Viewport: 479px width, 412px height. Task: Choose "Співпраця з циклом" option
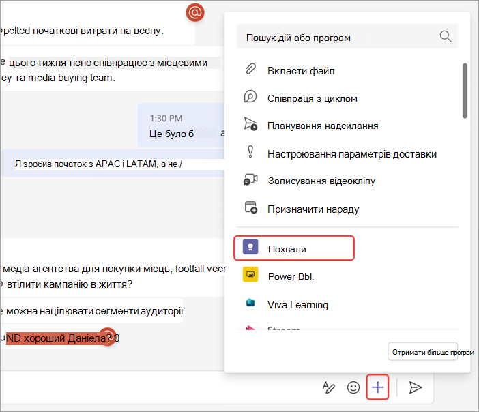pos(313,99)
